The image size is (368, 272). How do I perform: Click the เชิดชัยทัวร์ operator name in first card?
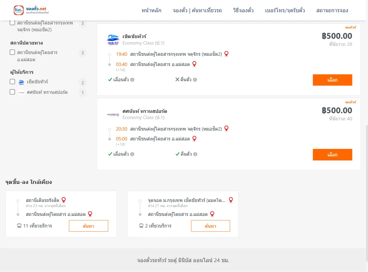point(135,36)
